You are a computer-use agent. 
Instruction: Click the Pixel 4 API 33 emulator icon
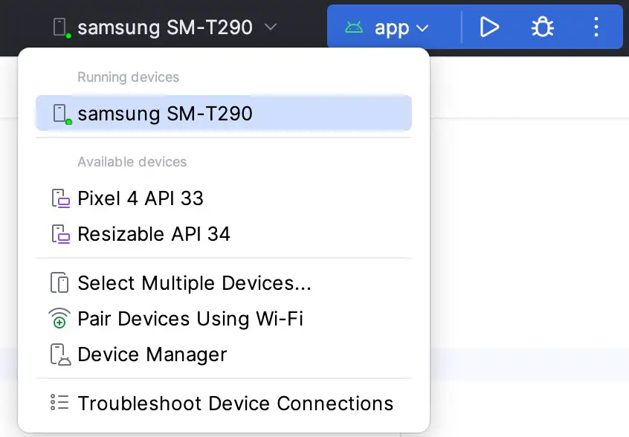61,198
